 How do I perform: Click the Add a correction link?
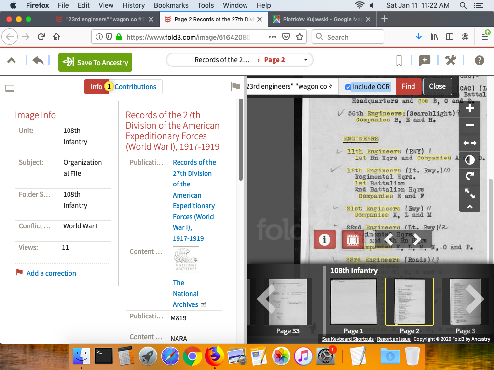(51, 273)
